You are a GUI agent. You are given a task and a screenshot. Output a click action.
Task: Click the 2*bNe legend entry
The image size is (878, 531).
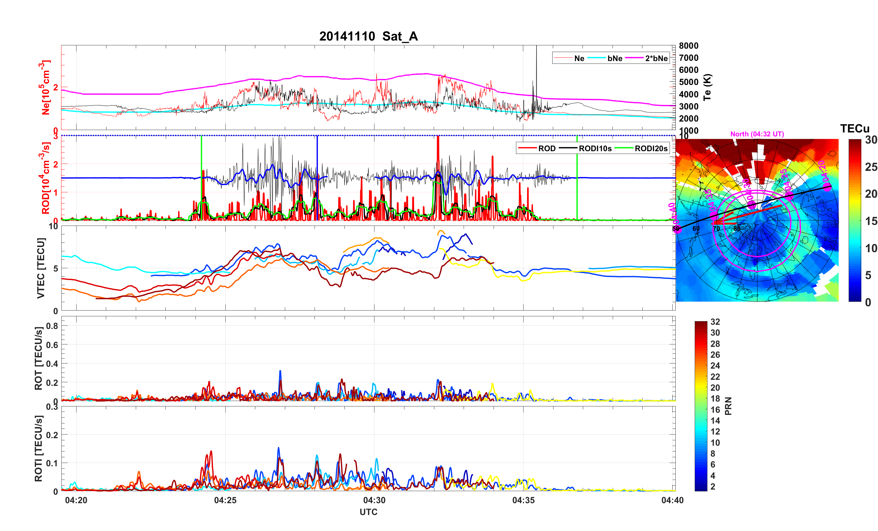click(x=656, y=58)
